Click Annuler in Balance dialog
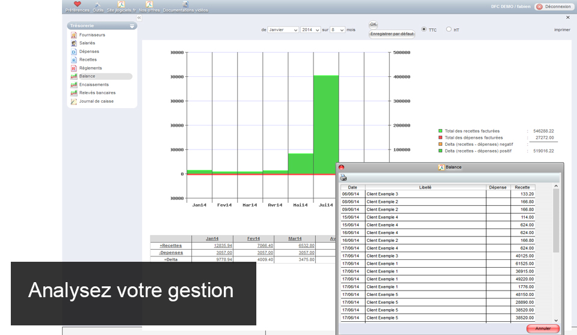The image size is (577, 335). (x=543, y=328)
